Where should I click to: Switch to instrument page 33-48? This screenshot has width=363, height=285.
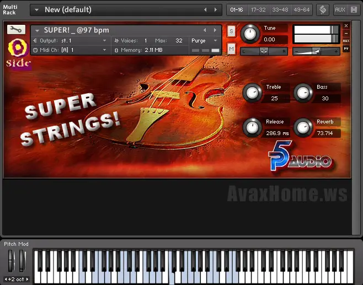click(x=280, y=10)
